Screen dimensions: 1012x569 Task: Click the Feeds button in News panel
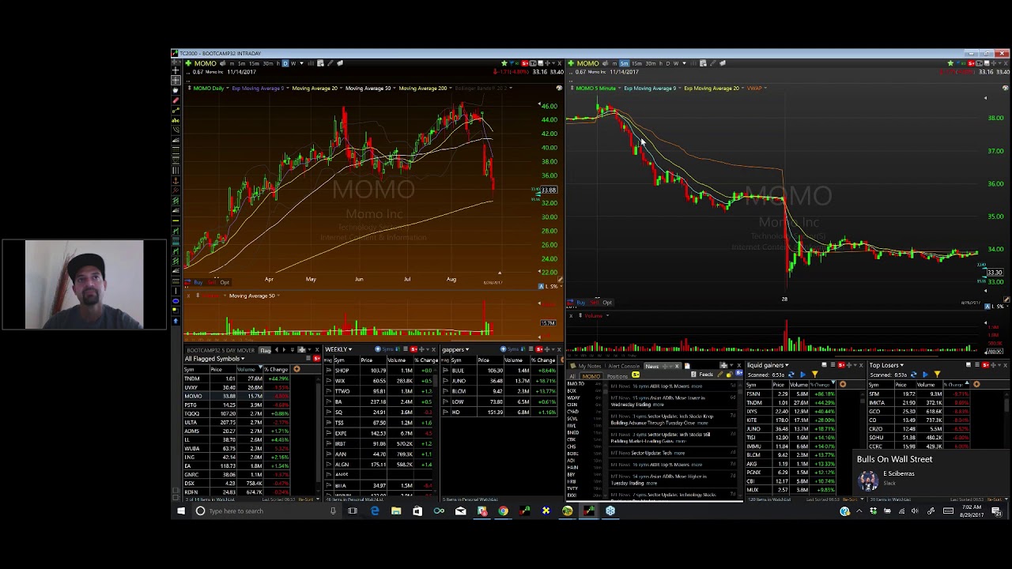[703, 375]
